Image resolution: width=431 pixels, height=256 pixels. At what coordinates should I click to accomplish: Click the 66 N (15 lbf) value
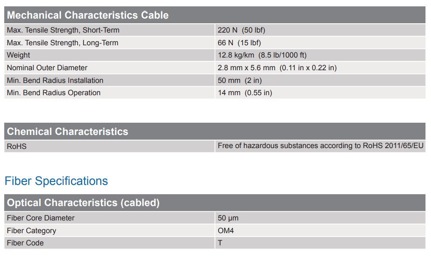239,43
